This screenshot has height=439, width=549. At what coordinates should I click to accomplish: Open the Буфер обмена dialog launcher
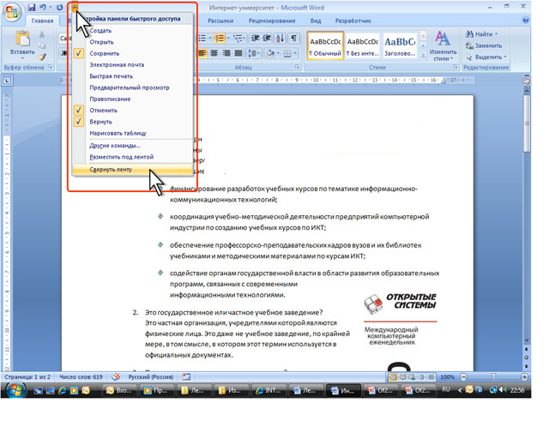(51, 67)
